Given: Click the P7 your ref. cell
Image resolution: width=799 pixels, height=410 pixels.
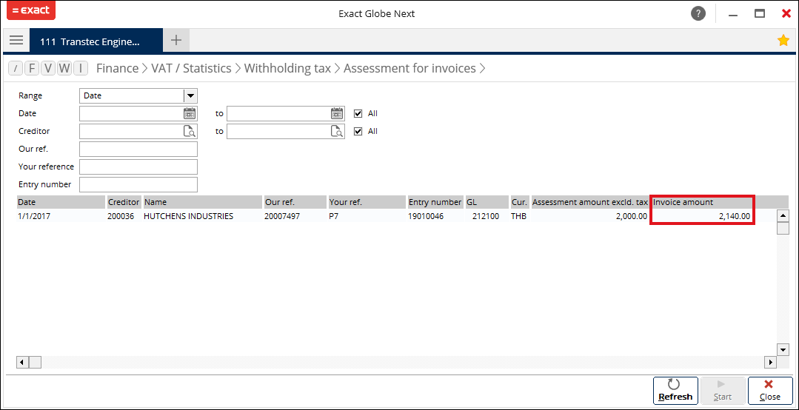Looking at the screenshot, I should [x=334, y=216].
